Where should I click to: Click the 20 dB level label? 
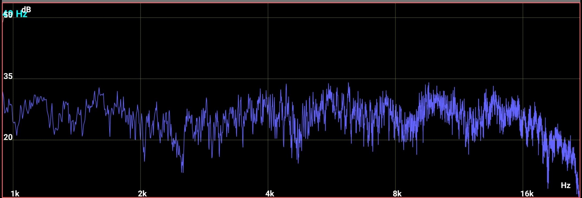(x=8, y=137)
